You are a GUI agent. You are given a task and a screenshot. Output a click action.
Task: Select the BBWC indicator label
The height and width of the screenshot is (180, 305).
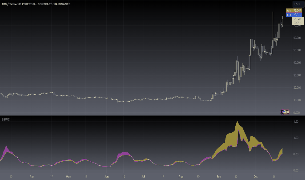(6, 119)
